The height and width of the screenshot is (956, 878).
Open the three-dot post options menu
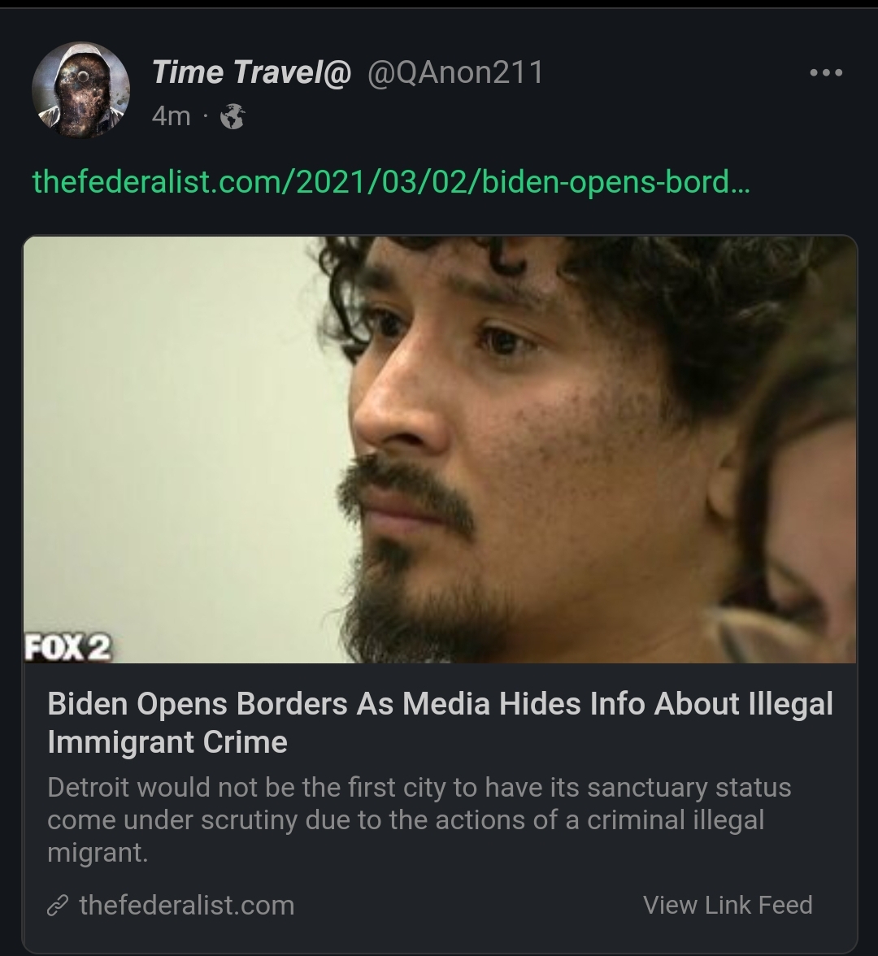point(826,72)
